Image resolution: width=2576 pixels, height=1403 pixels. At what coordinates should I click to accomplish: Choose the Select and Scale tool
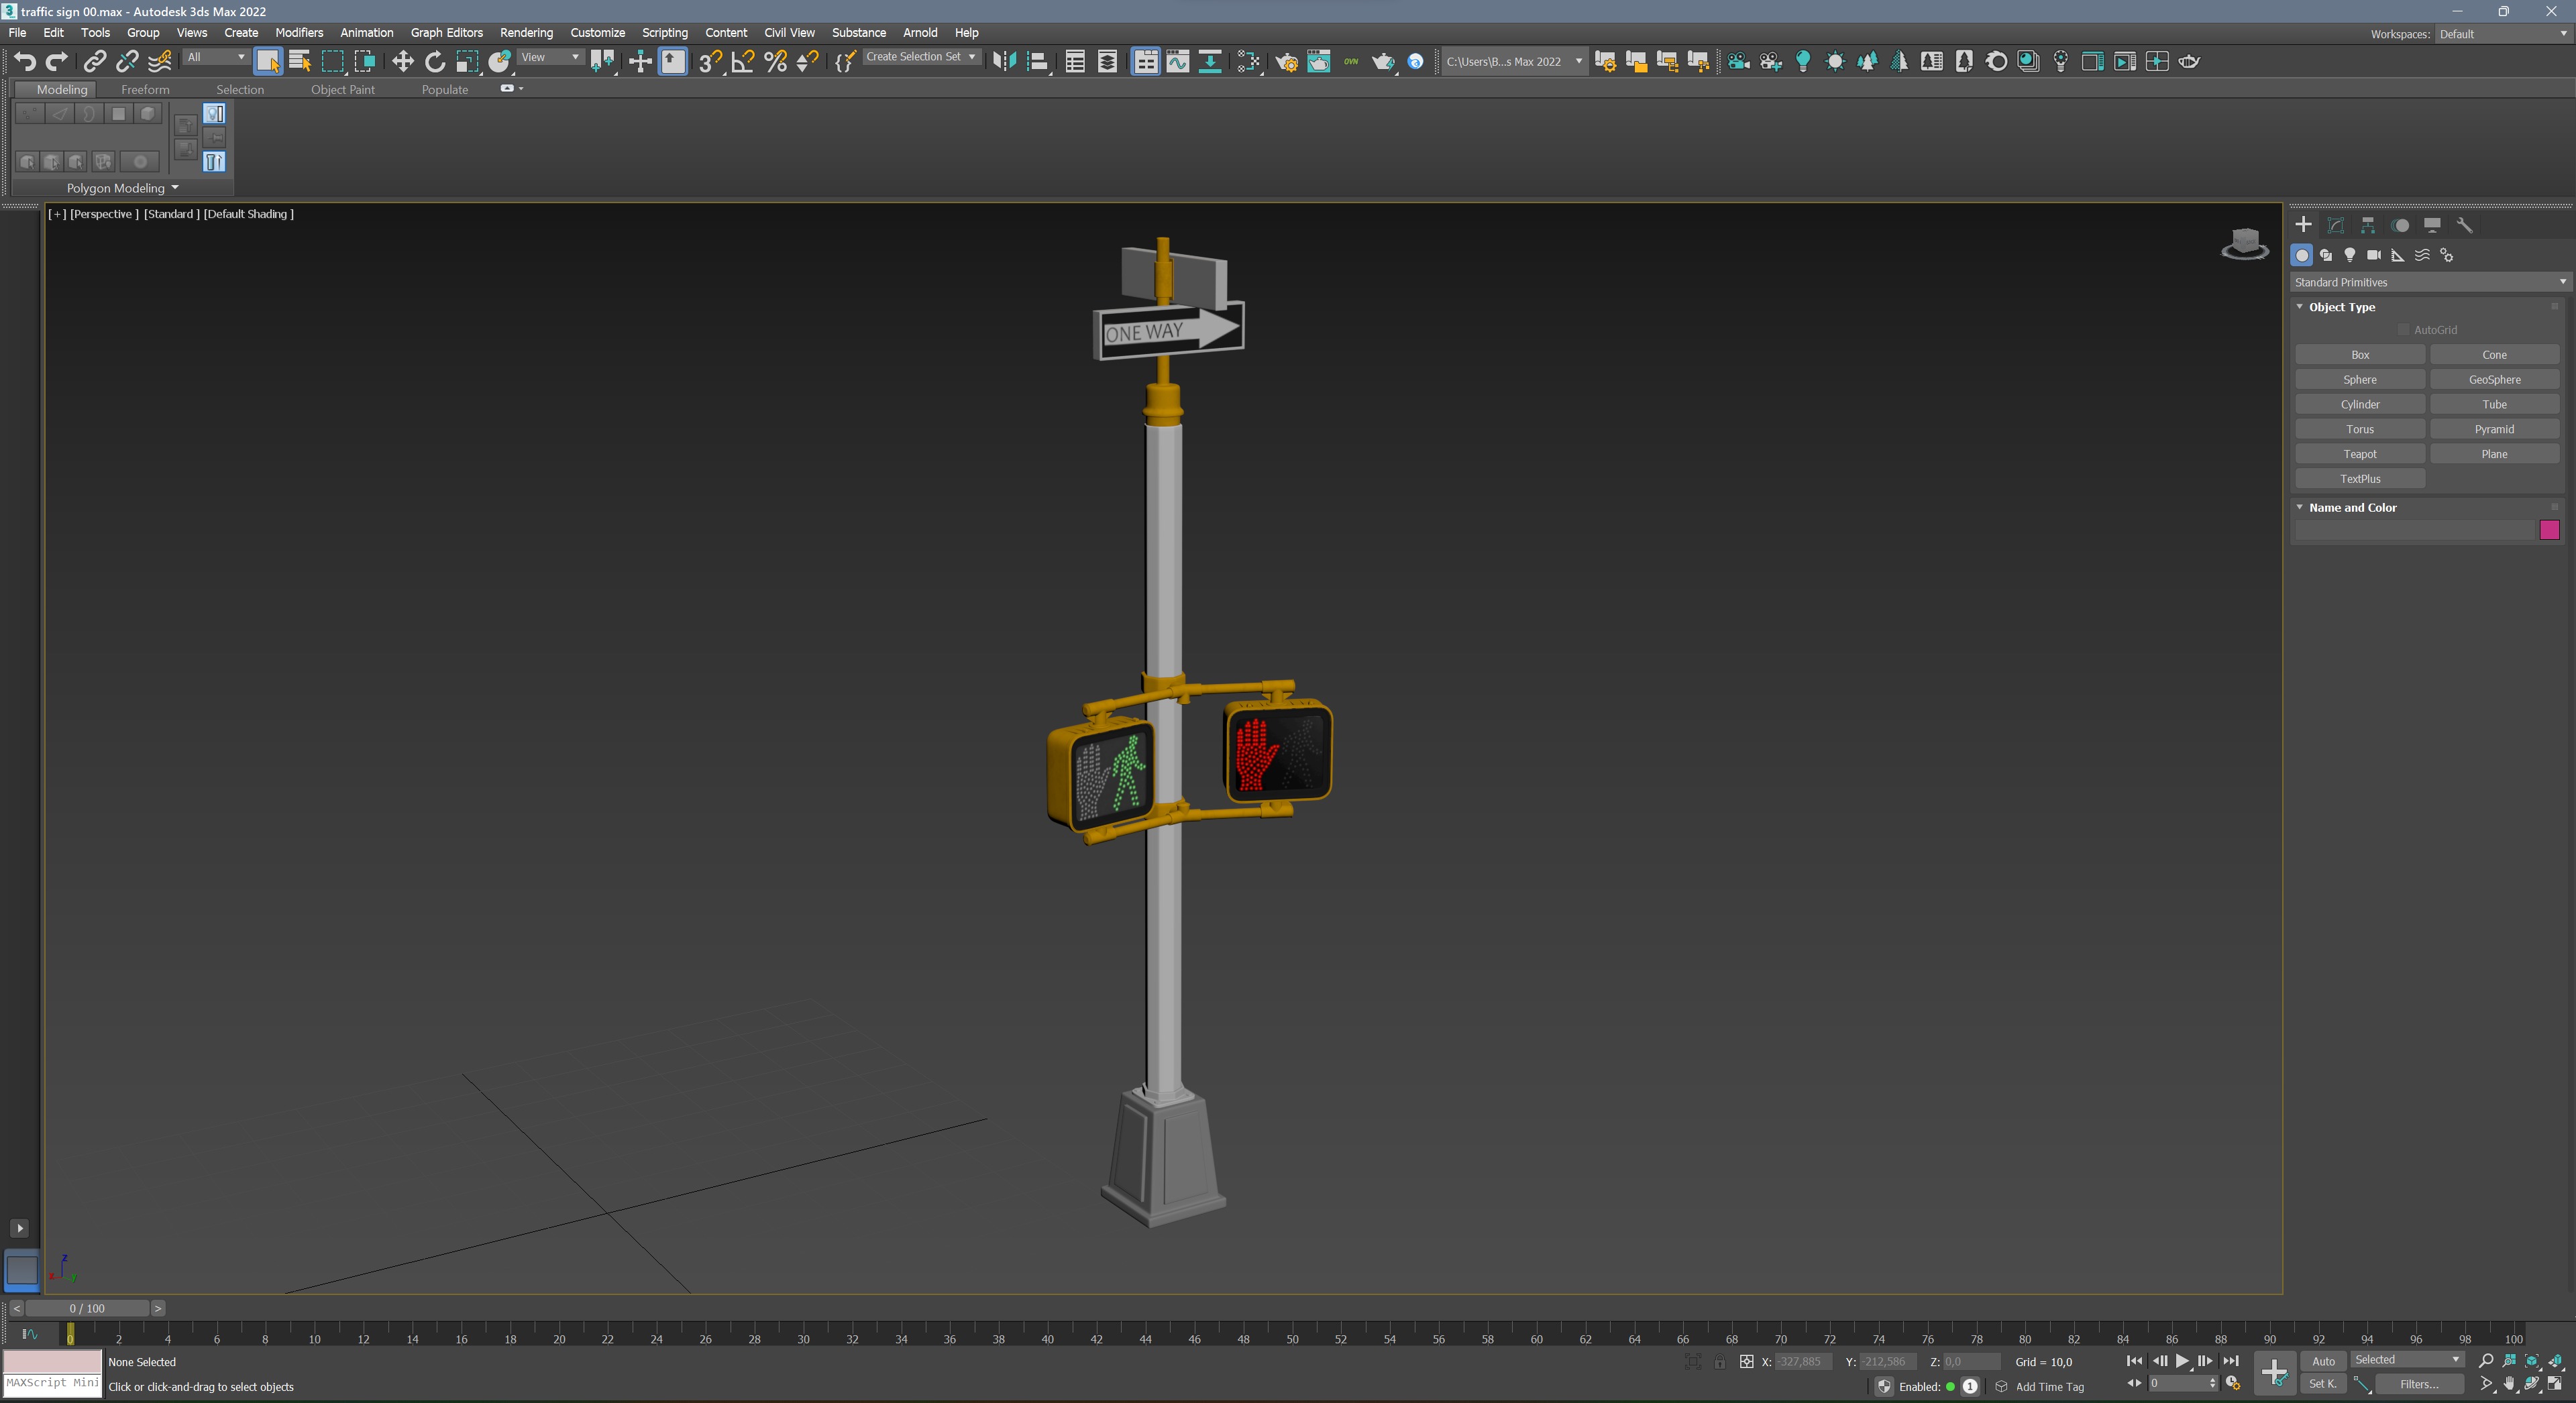(x=467, y=62)
